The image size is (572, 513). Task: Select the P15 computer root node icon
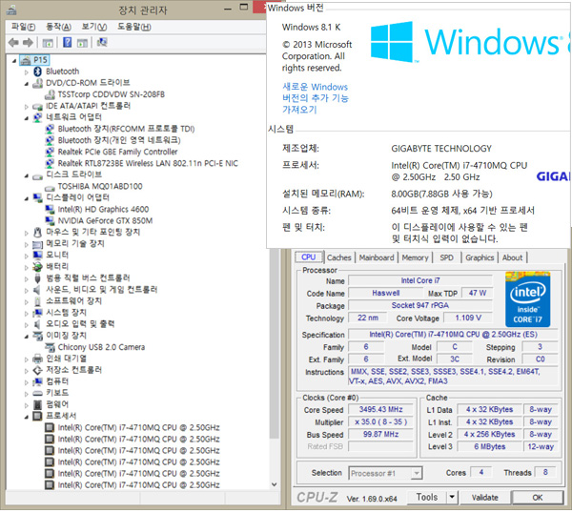(25, 60)
